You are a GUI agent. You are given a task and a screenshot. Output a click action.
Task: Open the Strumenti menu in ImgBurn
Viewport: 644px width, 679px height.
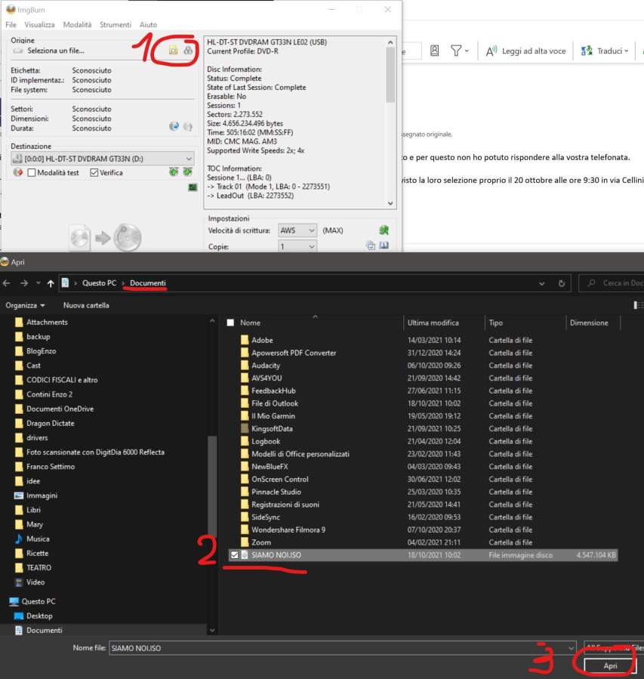coord(115,25)
